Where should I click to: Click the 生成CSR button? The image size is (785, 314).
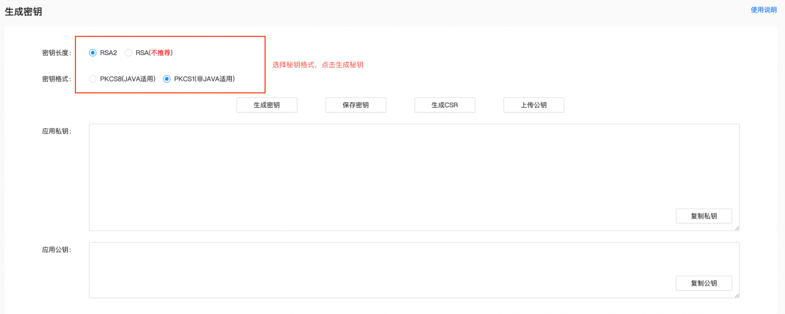tap(445, 105)
